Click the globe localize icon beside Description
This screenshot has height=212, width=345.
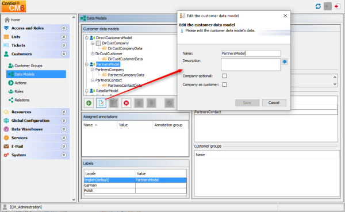(x=285, y=61)
